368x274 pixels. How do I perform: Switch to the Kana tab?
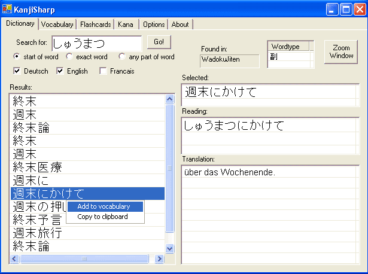[126, 25]
